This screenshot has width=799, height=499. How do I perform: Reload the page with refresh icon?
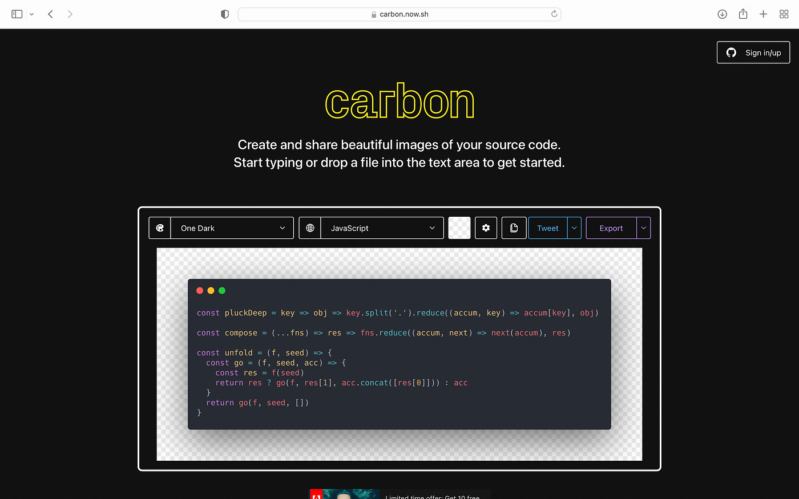coord(554,14)
